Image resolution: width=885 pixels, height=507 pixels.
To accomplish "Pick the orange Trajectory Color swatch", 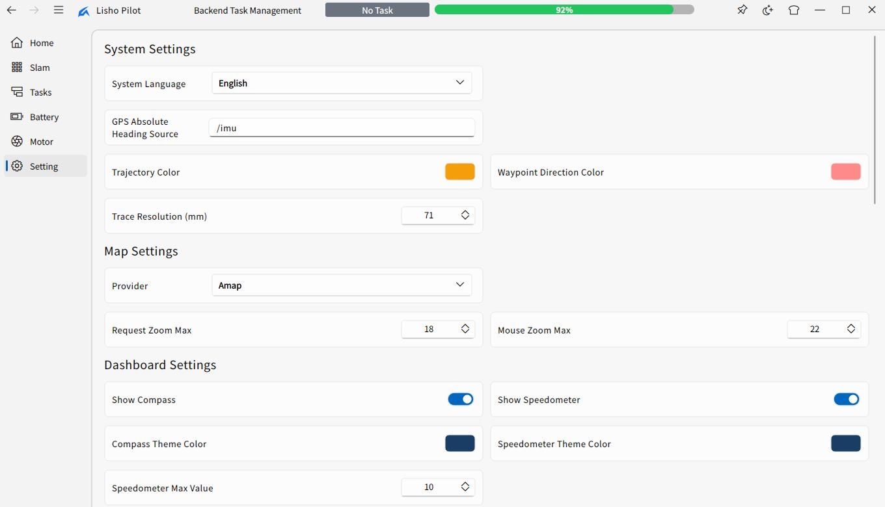I will (460, 172).
